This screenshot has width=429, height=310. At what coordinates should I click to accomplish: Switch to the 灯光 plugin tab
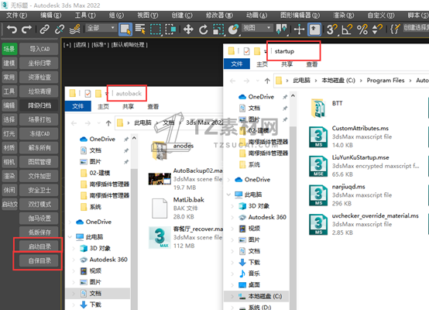click(9, 133)
